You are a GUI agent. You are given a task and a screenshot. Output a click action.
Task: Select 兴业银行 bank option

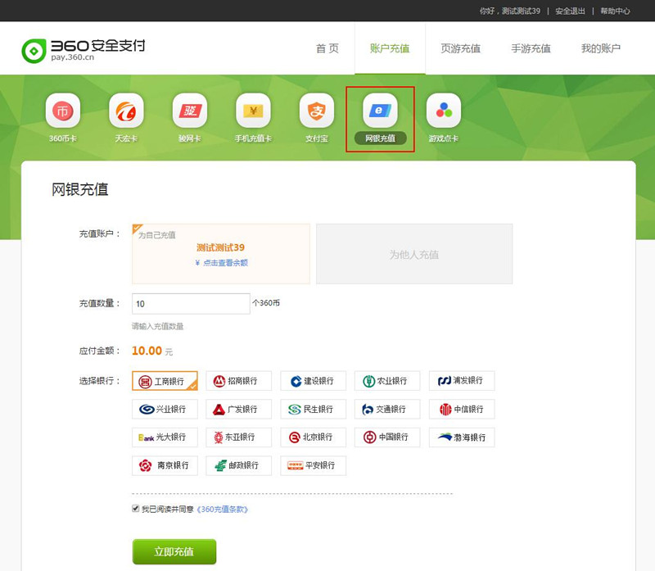click(x=165, y=409)
